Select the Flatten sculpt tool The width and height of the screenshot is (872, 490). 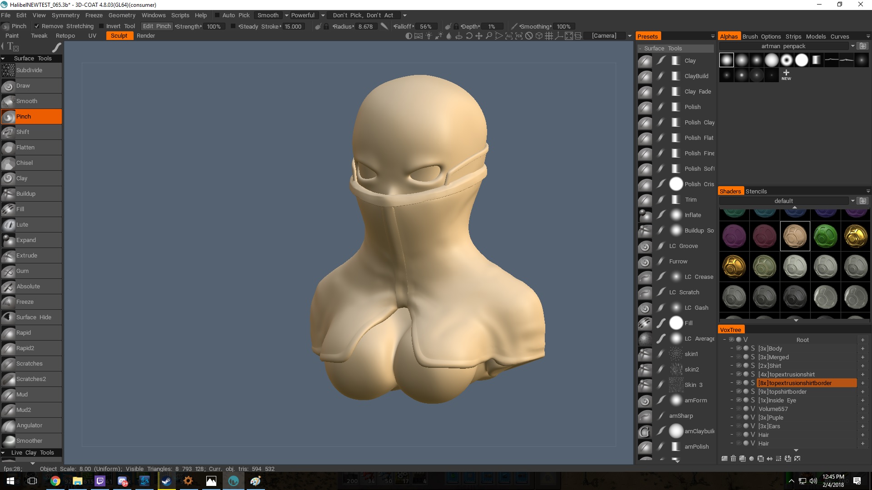pyautogui.click(x=25, y=148)
